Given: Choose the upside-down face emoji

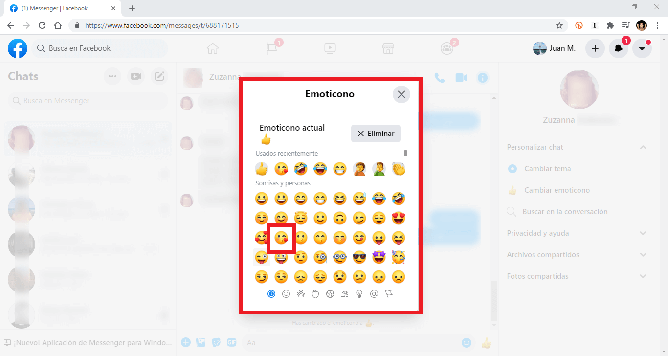Looking at the screenshot, I should [x=340, y=218].
